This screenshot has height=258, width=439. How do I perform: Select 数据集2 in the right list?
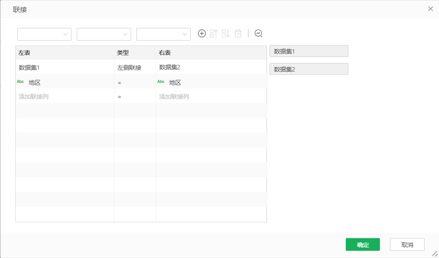point(308,69)
